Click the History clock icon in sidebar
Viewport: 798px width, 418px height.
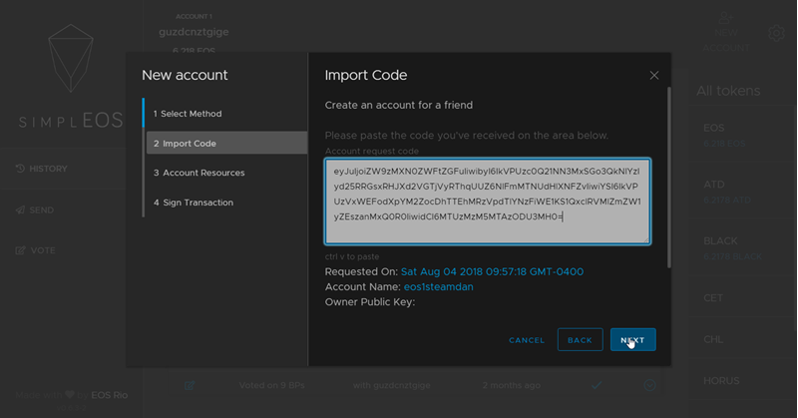20,169
